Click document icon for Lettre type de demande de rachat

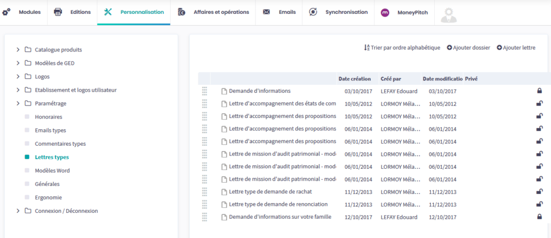[x=224, y=192]
